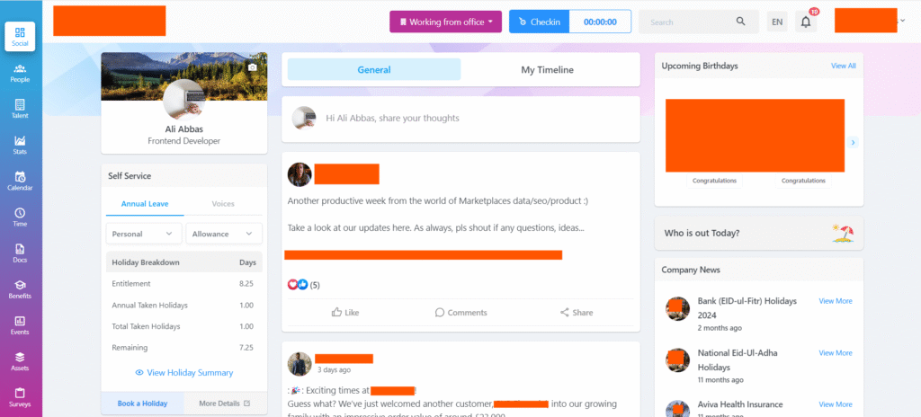Screen dimensions: 921x417
Task: View more on Aviva Health Insurance news
Action: (836, 404)
